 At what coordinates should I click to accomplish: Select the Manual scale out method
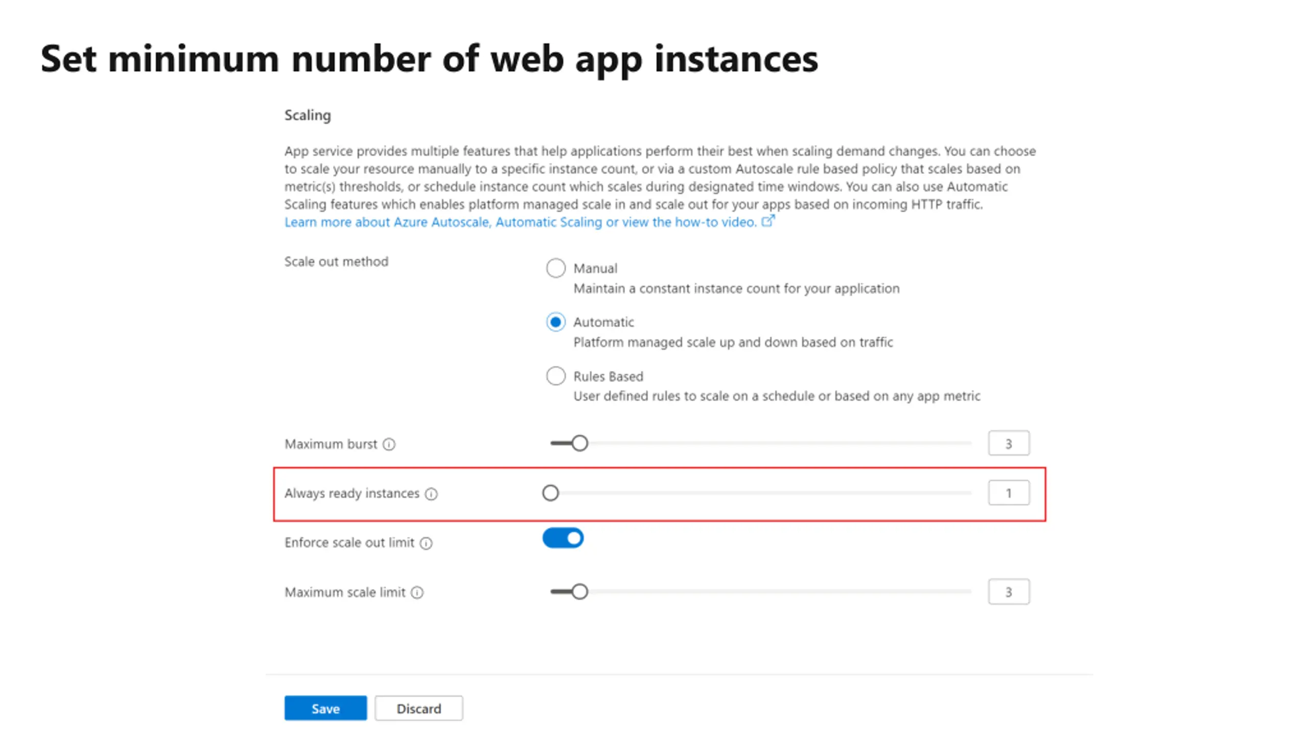555,268
